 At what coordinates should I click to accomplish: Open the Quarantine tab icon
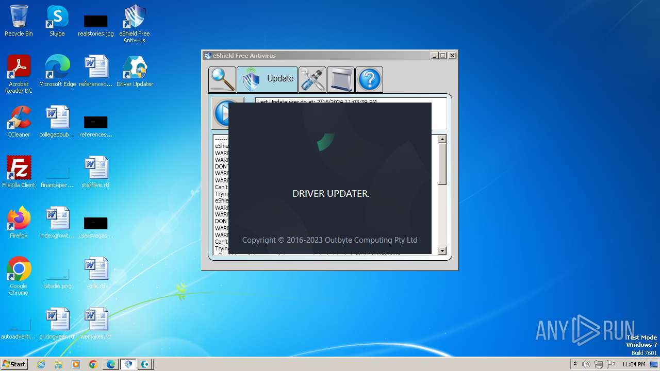pyautogui.click(x=341, y=79)
